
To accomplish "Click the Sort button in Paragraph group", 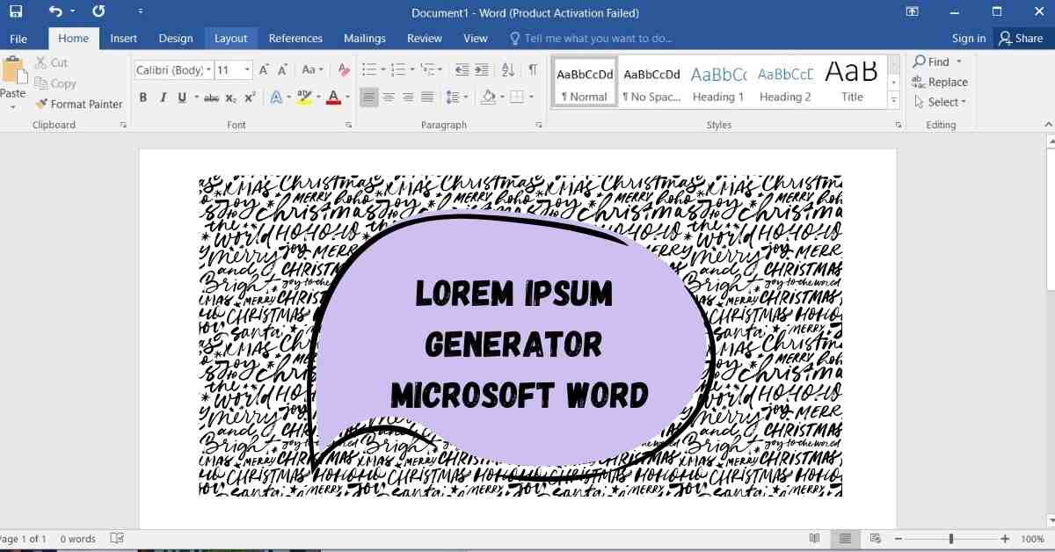I will click(507, 70).
